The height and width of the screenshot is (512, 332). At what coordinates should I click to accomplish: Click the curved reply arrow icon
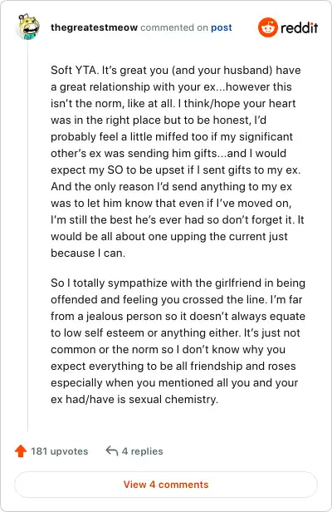click(x=111, y=451)
